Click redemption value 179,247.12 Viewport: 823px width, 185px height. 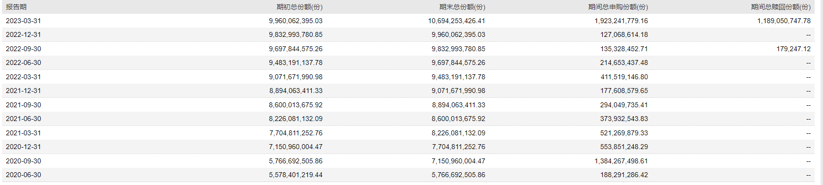pos(794,49)
